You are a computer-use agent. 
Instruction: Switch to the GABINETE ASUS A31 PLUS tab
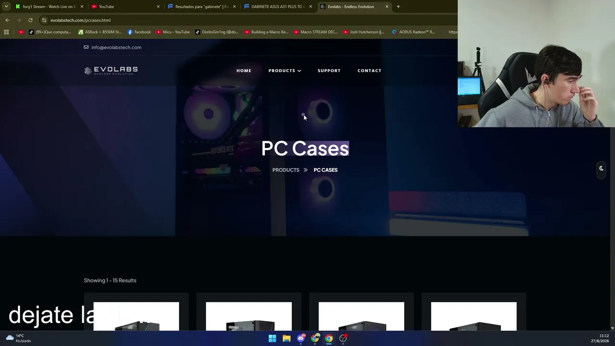pyautogui.click(x=277, y=7)
